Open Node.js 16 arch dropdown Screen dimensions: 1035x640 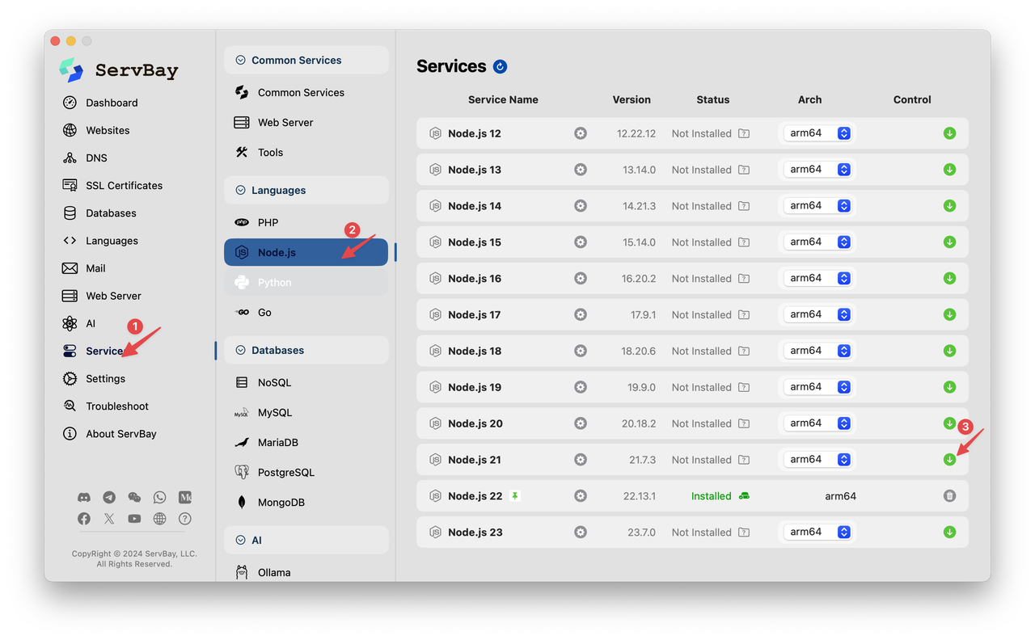pyautogui.click(x=817, y=278)
